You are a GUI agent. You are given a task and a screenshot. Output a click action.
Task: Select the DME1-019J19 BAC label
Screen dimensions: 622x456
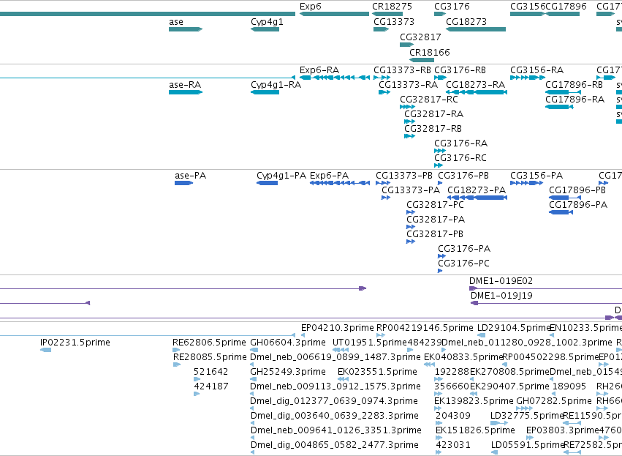click(x=501, y=296)
